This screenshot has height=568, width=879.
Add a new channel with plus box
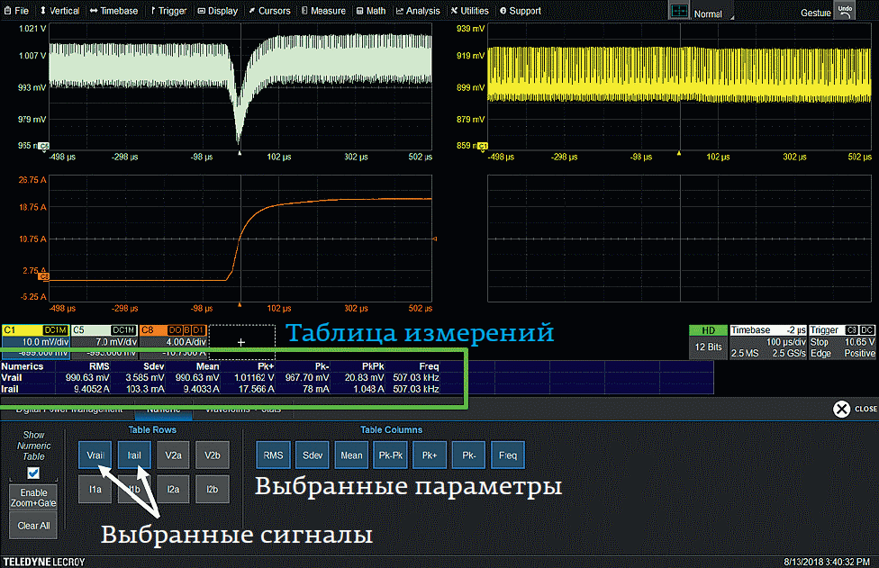pyautogui.click(x=240, y=342)
